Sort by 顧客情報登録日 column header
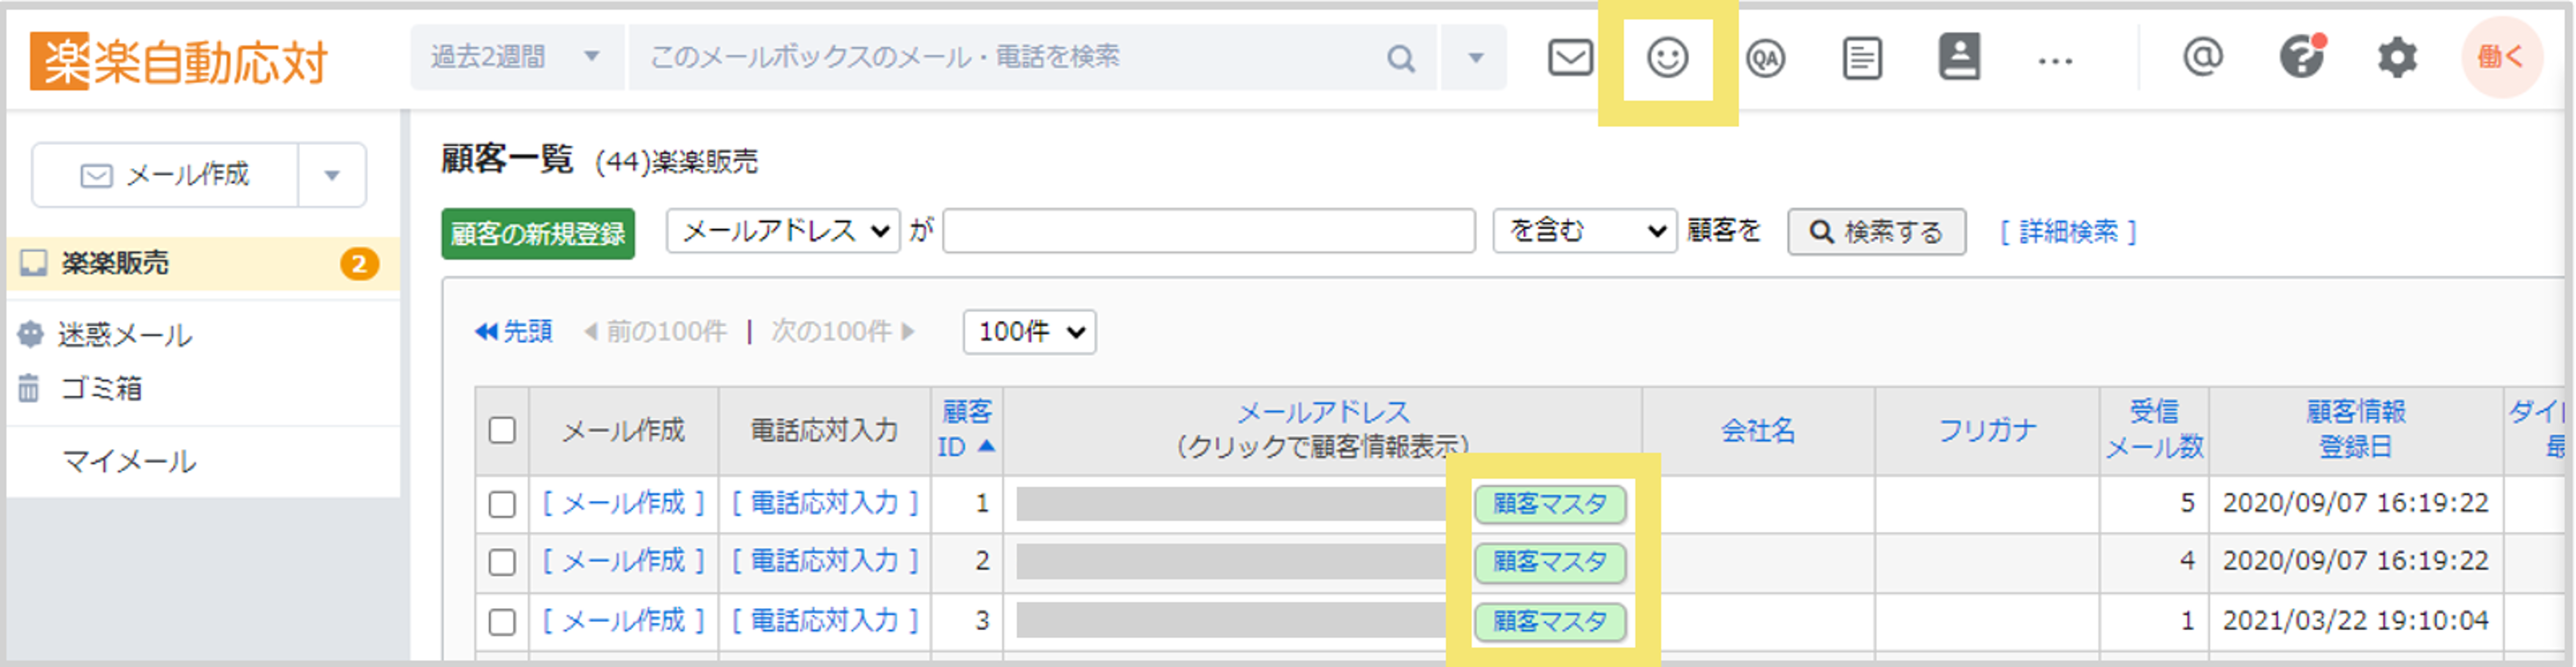 click(2355, 429)
